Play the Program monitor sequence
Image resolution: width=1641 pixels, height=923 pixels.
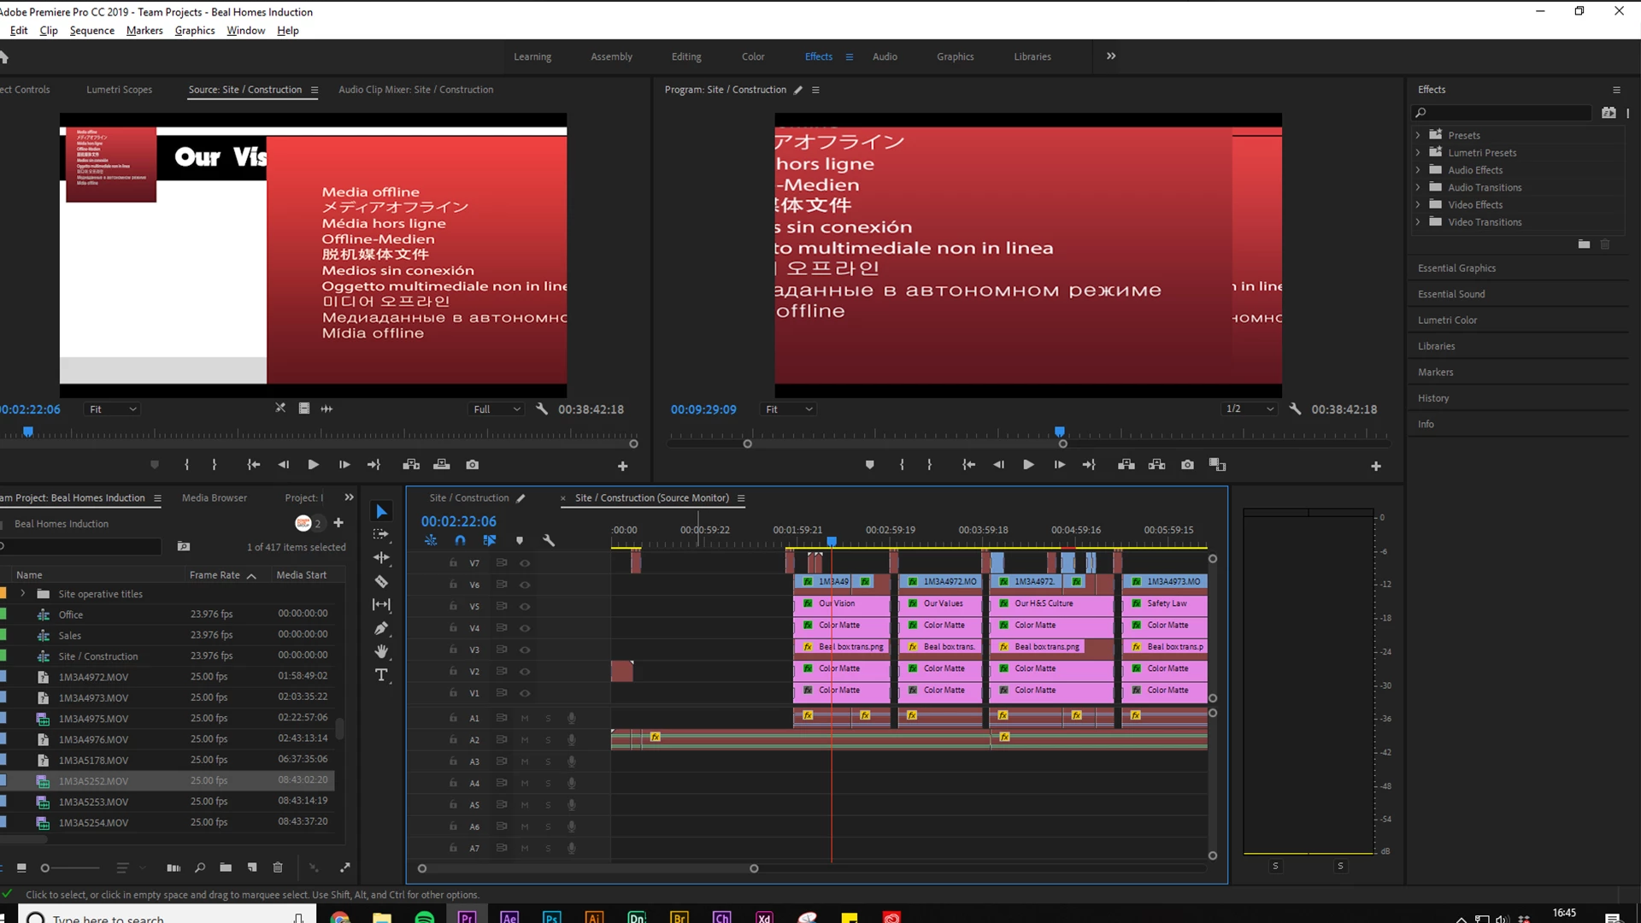tap(1028, 465)
